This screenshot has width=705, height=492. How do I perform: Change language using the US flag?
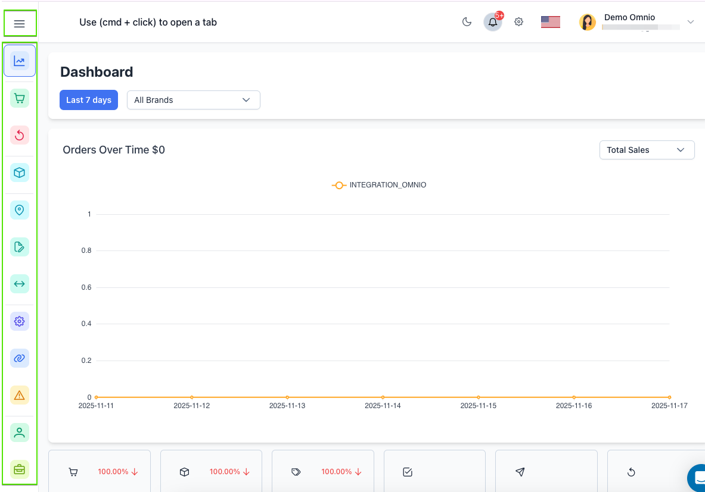pos(550,22)
